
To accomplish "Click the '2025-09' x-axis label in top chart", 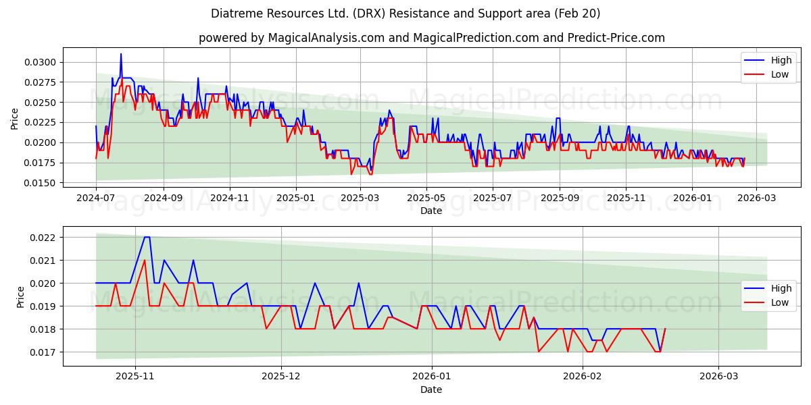I will click(x=560, y=198).
